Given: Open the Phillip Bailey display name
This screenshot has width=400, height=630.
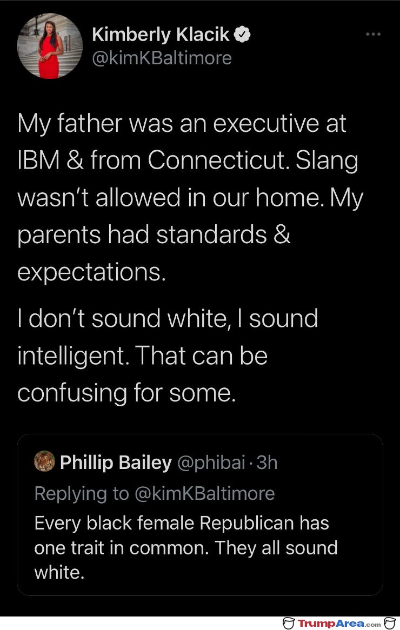Looking at the screenshot, I should click(116, 463).
